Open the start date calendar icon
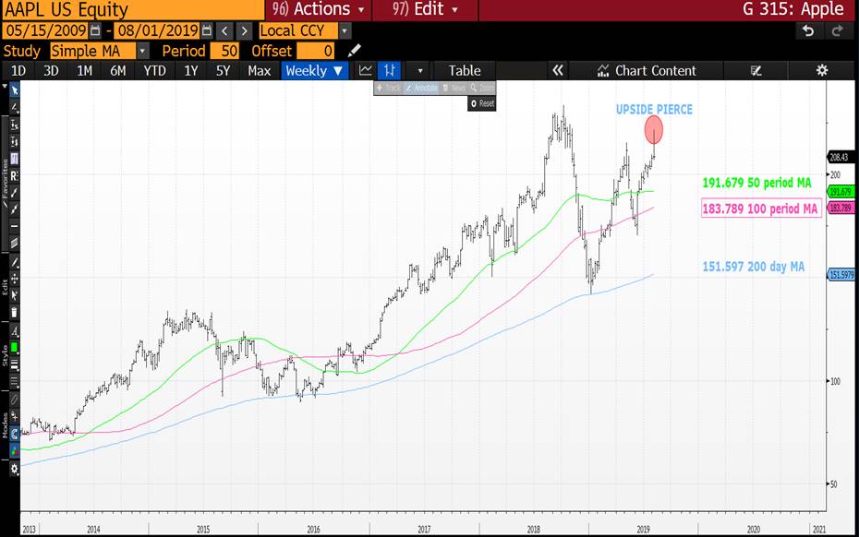859x537 pixels. pos(95,30)
